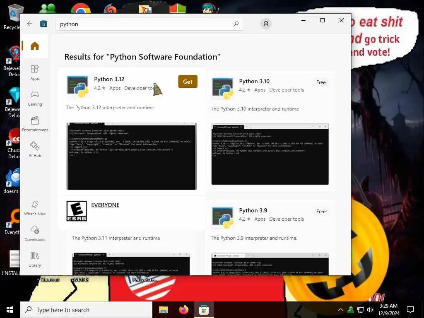Click 'The Python 3.11 interpreter and runtime' text
The height and width of the screenshot is (318, 424).
(116, 238)
